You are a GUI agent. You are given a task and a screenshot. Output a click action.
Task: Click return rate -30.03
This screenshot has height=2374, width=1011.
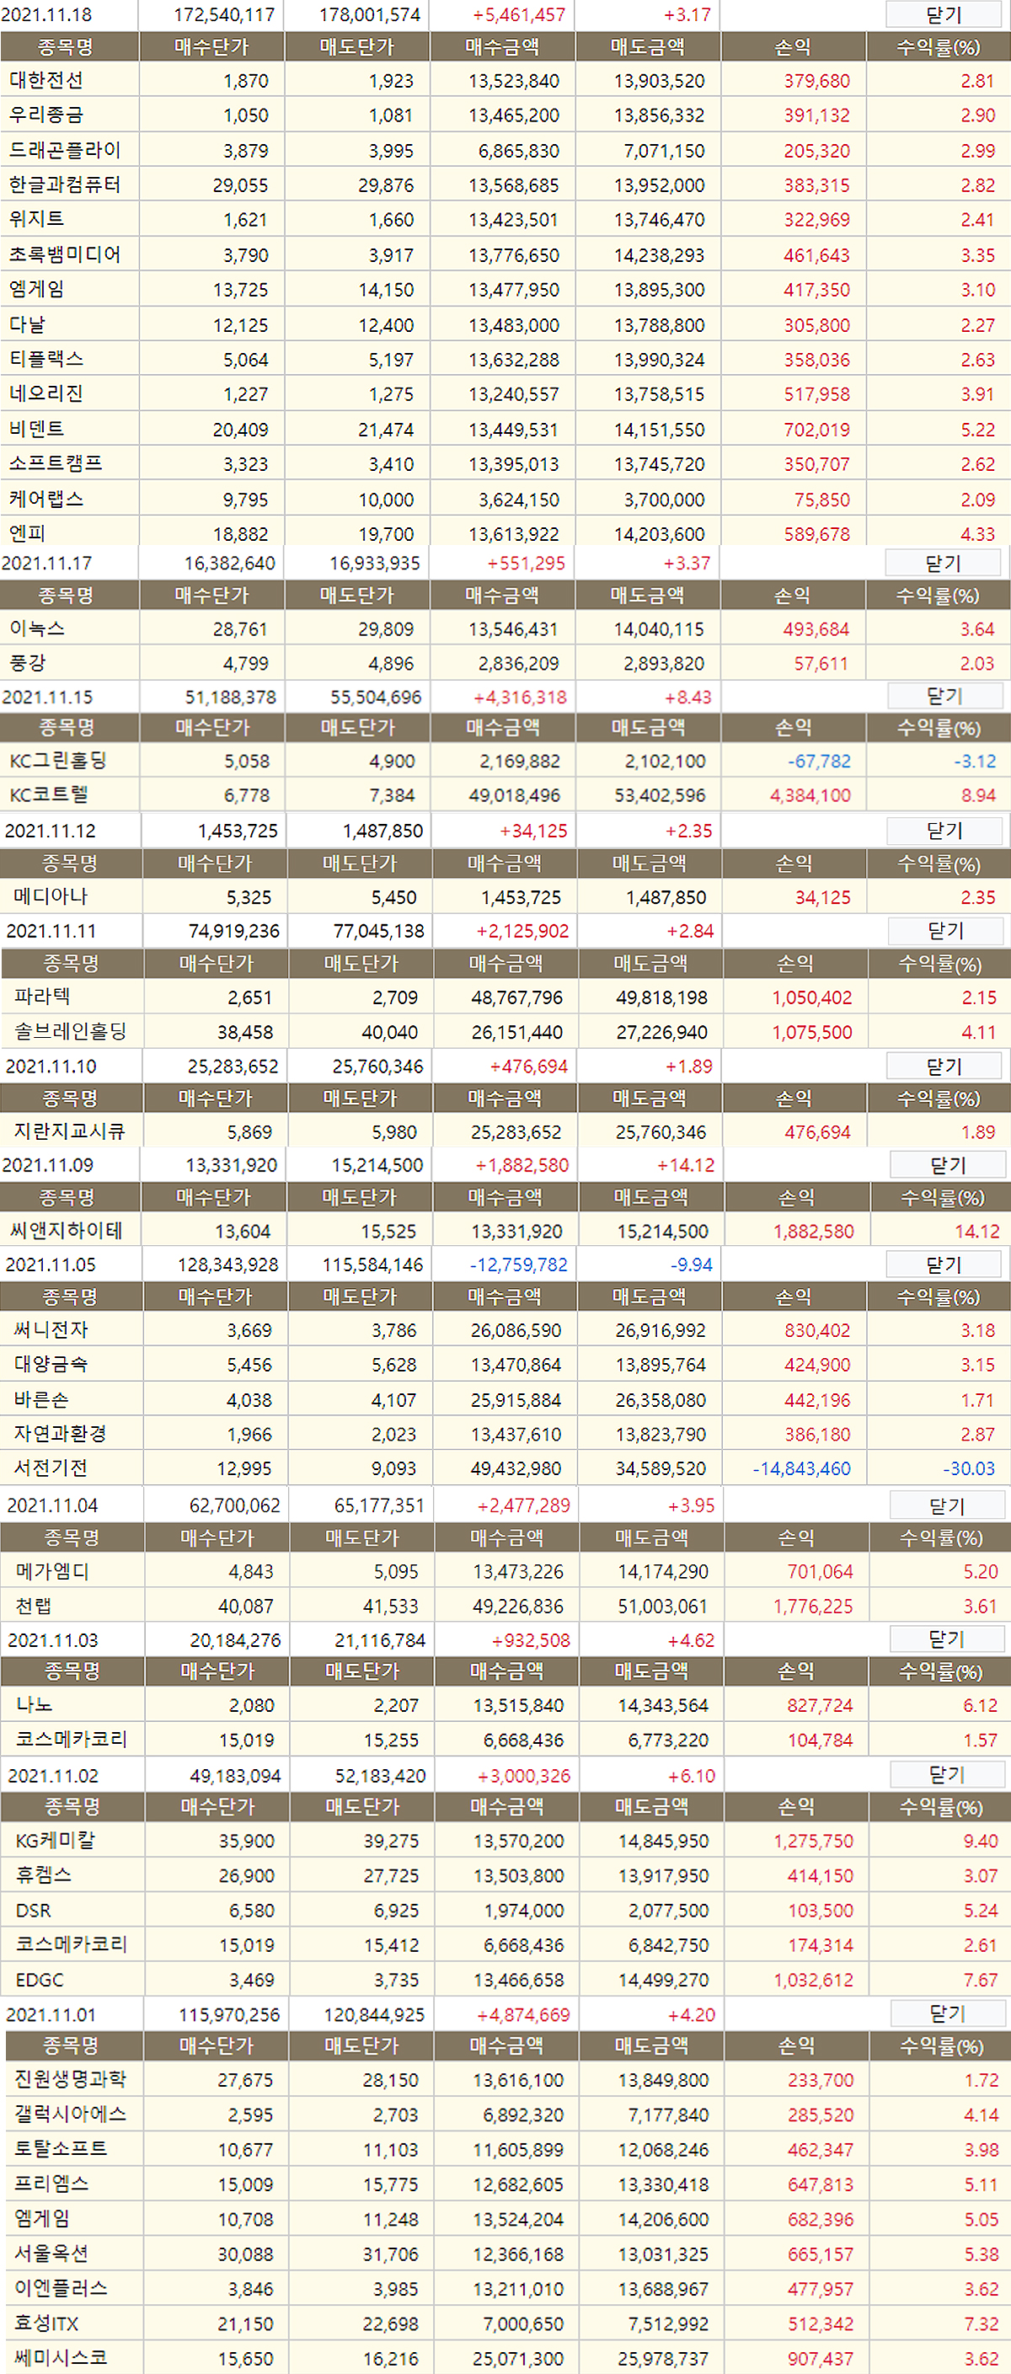click(x=969, y=1469)
